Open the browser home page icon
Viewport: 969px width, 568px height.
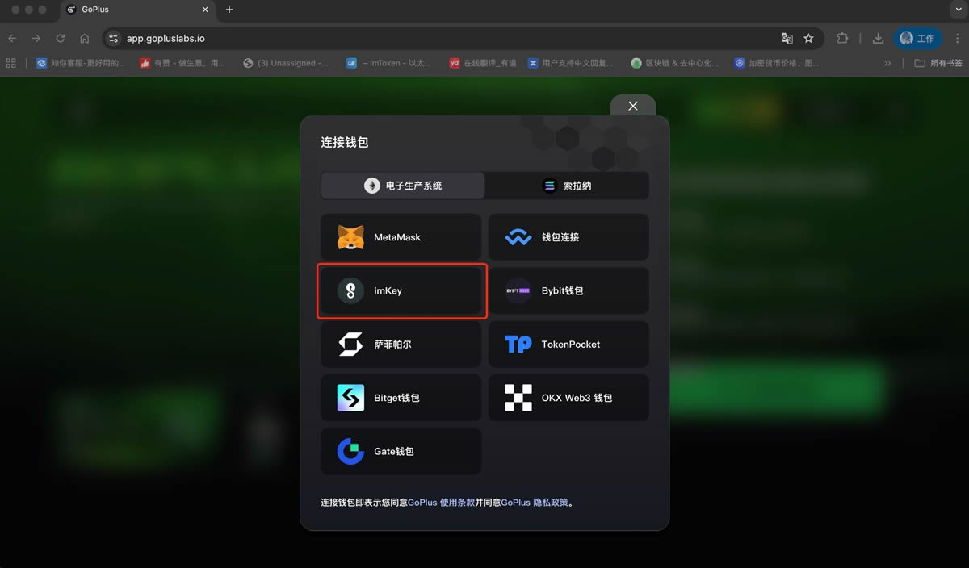[x=84, y=38]
